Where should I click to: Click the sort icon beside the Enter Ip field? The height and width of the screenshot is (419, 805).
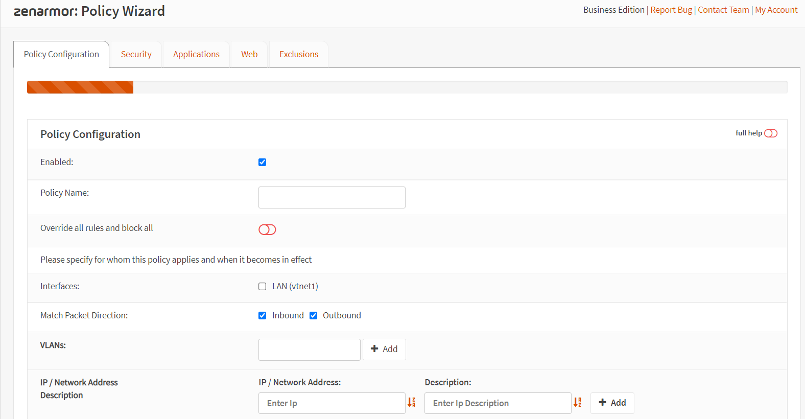pyautogui.click(x=411, y=403)
